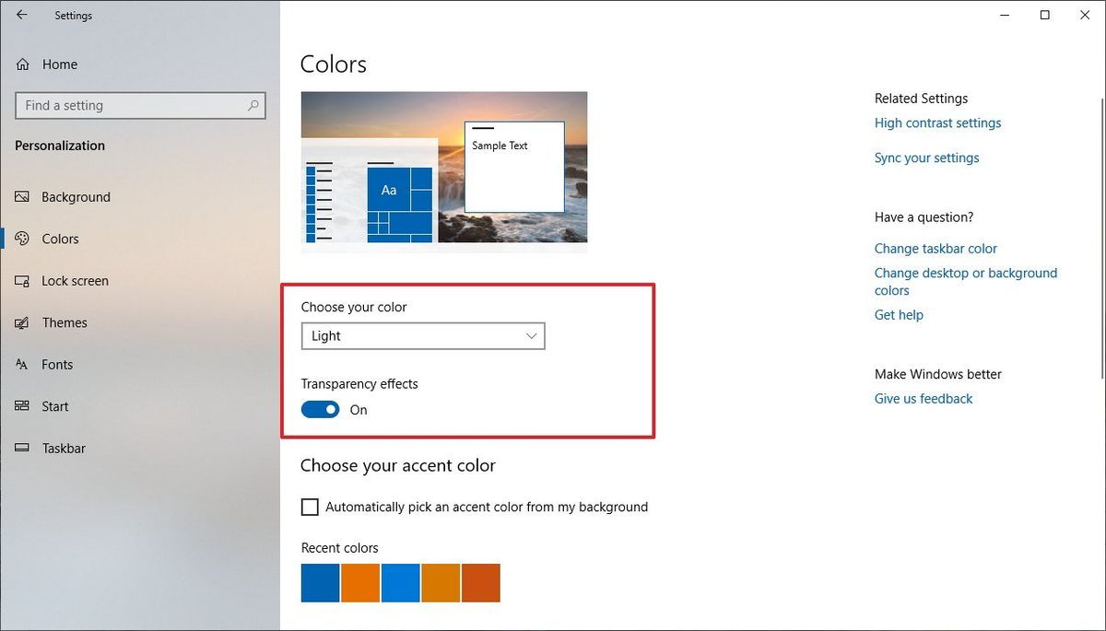Open the Fonts settings icon
The image size is (1106, 631).
click(20, 364)
